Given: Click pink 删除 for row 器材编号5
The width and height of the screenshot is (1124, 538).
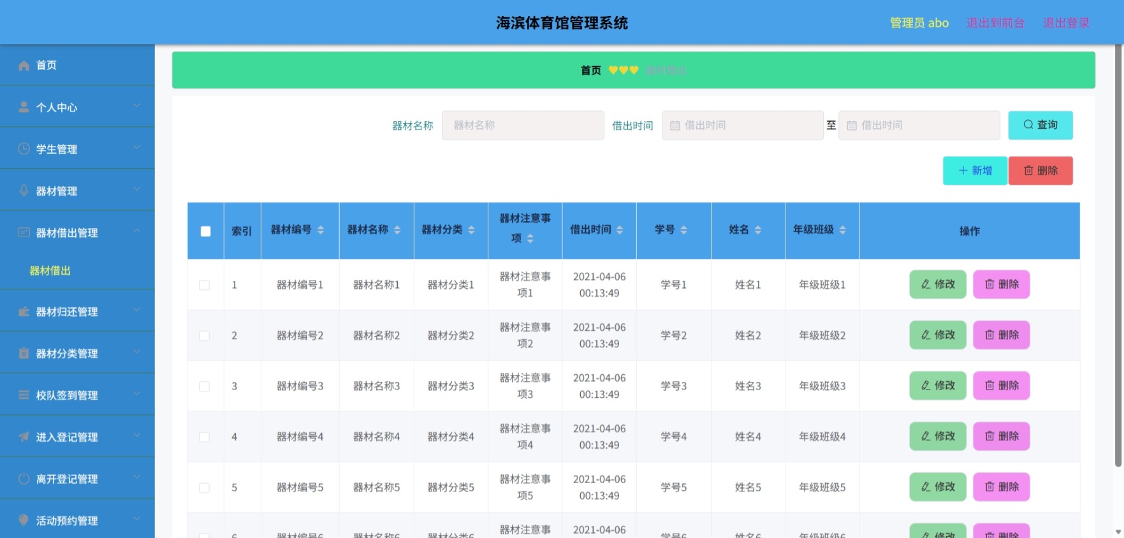Looking at the screenshot, I should click(x=1002, y=487).
